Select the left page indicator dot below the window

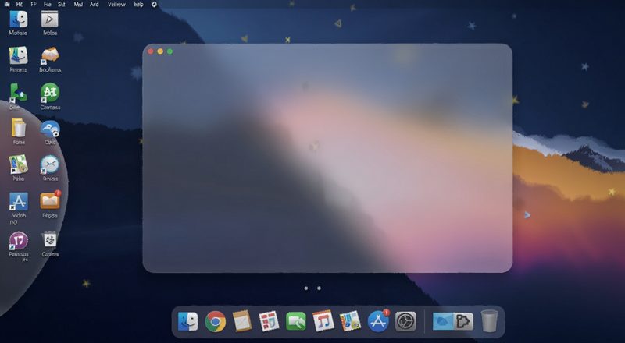coord(306,288)
